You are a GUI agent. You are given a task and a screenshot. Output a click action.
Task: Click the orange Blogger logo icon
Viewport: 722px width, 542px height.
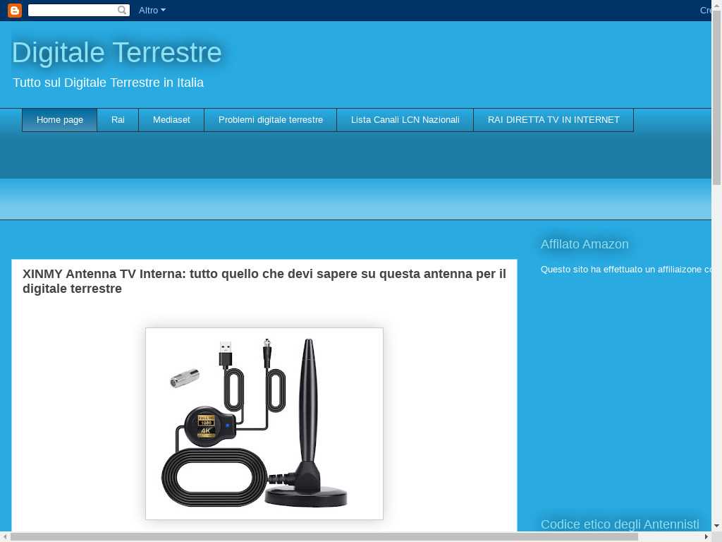15,10
